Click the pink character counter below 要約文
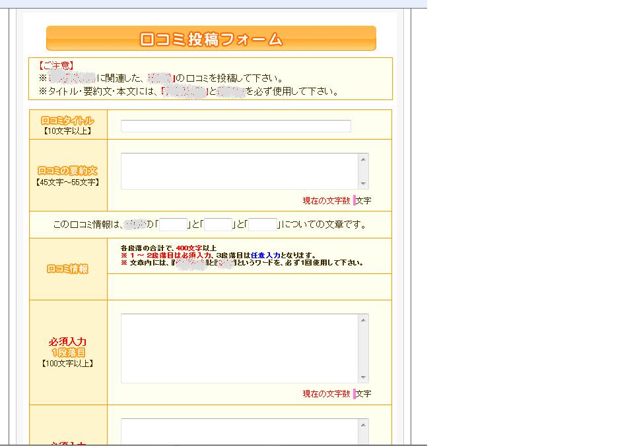This screenshot has width=643, height=446. [355, 200]
